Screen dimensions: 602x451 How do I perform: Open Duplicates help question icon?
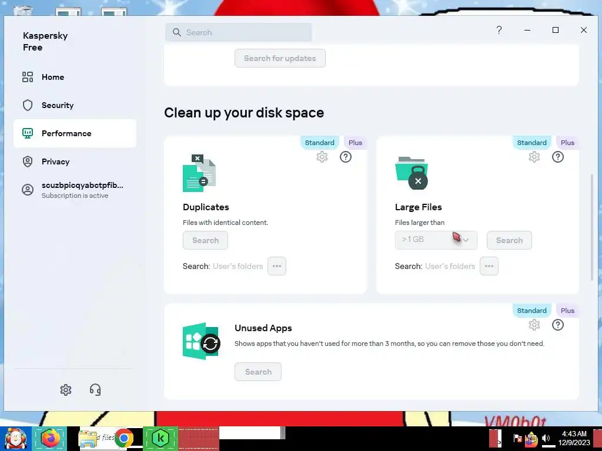(346, 157)
